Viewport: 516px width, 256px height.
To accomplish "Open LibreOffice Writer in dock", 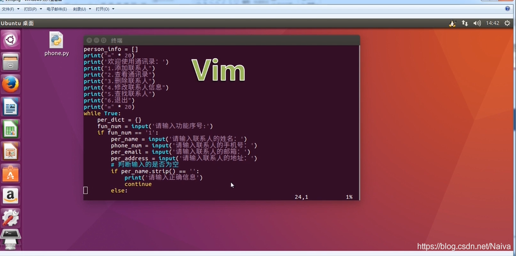I will (11, 106).
